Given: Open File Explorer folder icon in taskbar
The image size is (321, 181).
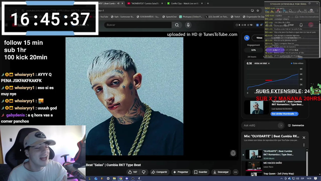Looking at the screenshot, I should tap(114, 178).
